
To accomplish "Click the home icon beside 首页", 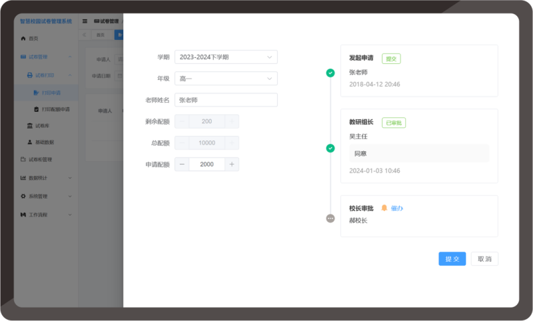I will 23,39.
